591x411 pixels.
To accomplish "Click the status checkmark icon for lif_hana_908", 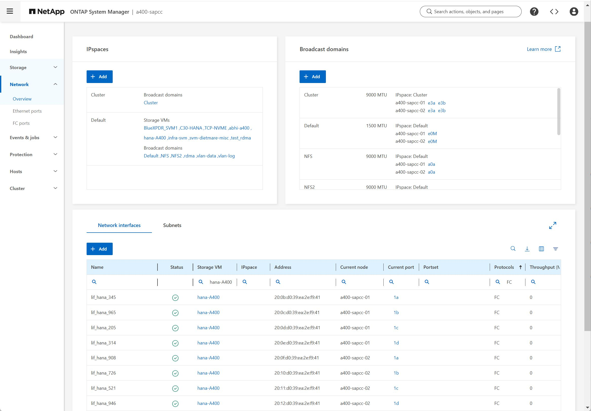I will point(175,358).
